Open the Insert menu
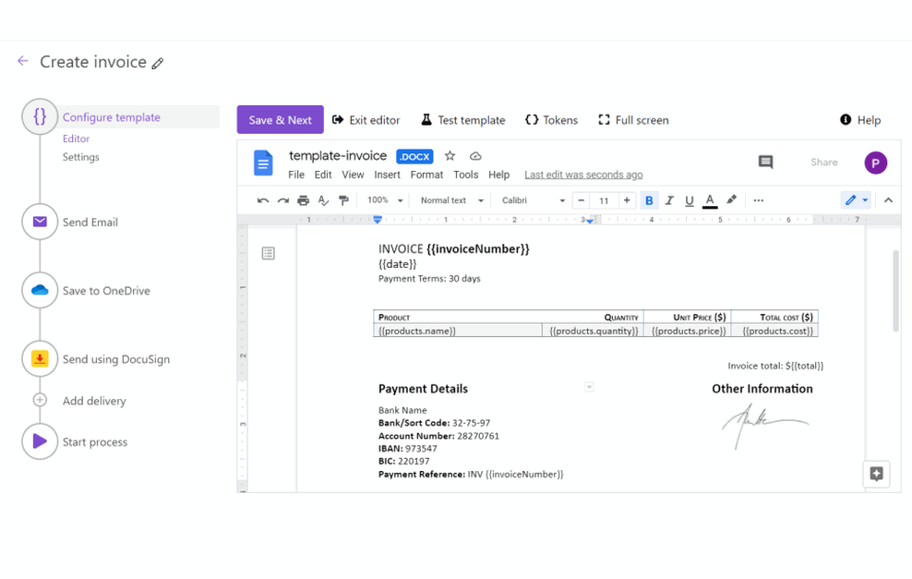This screenshot has height=579, width=912. point(387,175)
